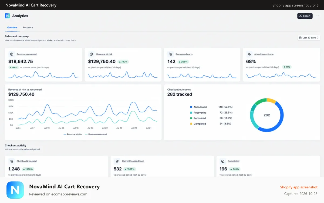Click the Checkout activity section heading
This screenshot has height=203, width=324.
[x=16, y=145]
